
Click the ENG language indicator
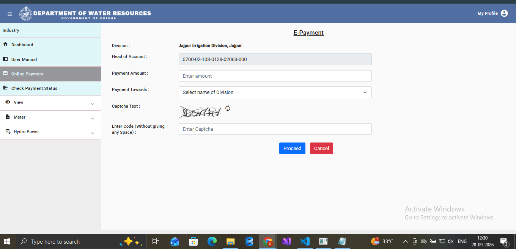(x=462, y=241)
